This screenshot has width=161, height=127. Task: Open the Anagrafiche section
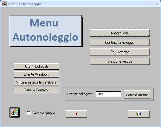click(120, 33)
